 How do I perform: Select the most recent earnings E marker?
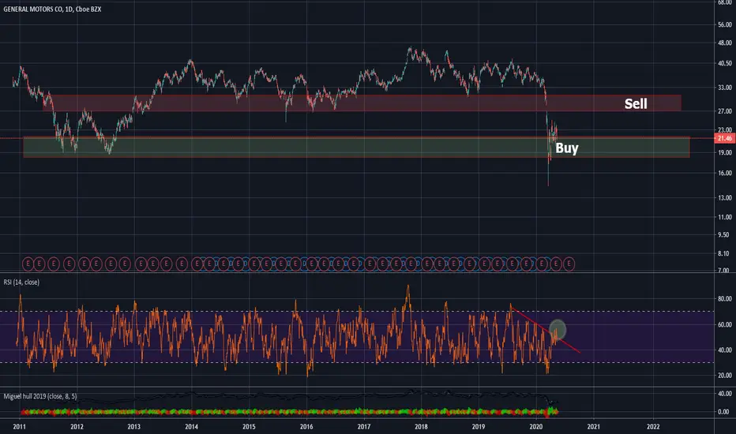coord(569,264)
